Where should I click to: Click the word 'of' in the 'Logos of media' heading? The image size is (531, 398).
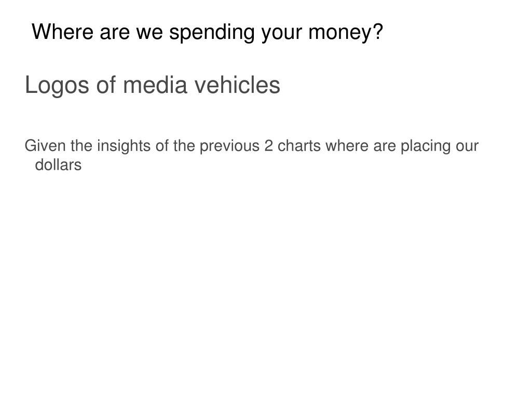point(106,85)
